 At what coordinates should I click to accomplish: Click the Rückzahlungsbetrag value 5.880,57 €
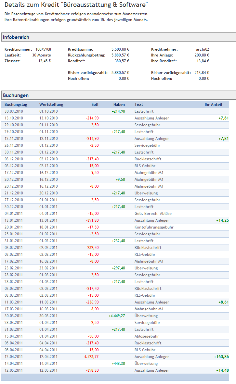pos(120,55)
